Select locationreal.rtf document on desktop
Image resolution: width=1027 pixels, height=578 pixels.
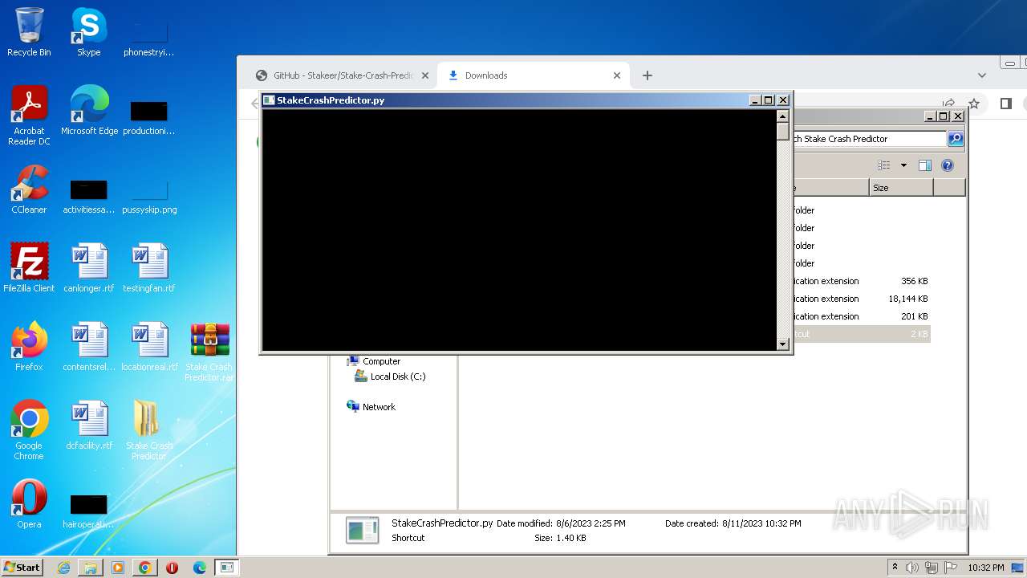point(149,347)
